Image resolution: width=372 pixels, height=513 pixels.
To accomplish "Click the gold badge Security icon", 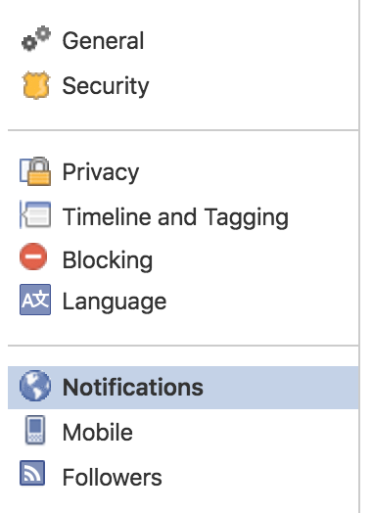I will 36,85.
